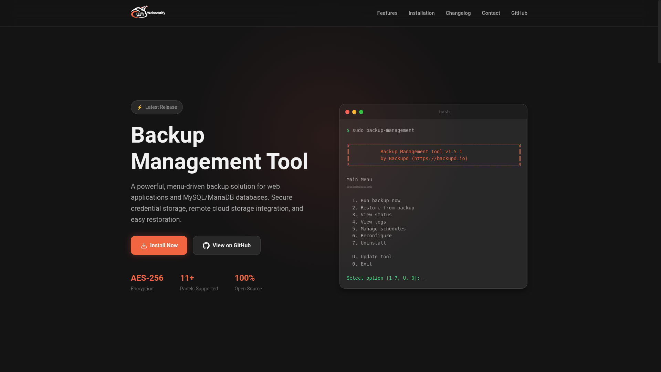Click 'Backup Management Tool v1.5.1' banner text
Screen dimensions: 661x372
(421, 152)
